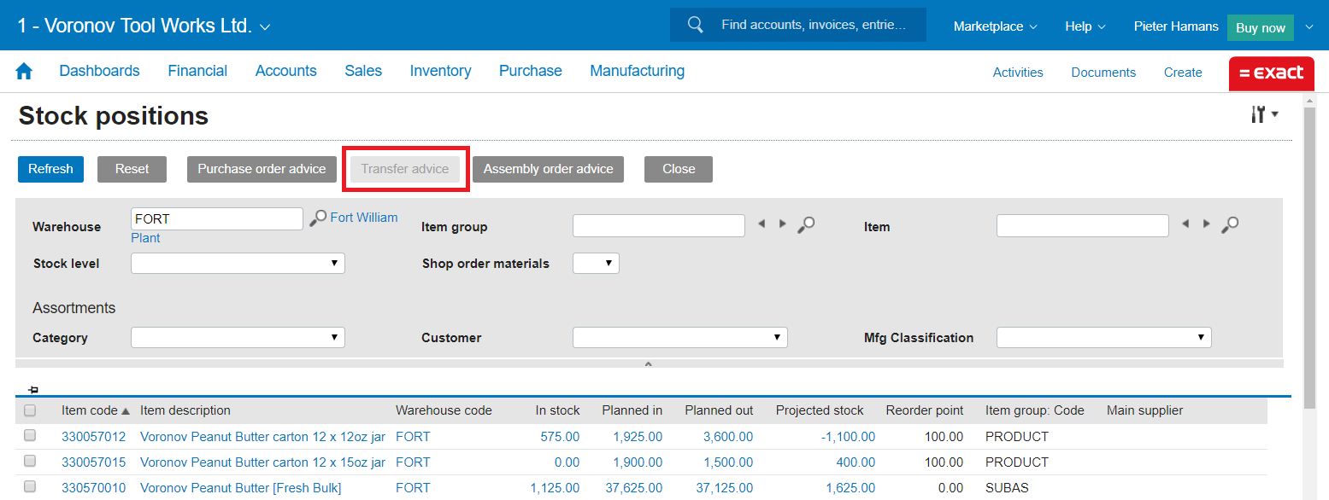
Task: Tick the select-all checkbox in table header
Action: click(30, 410)
